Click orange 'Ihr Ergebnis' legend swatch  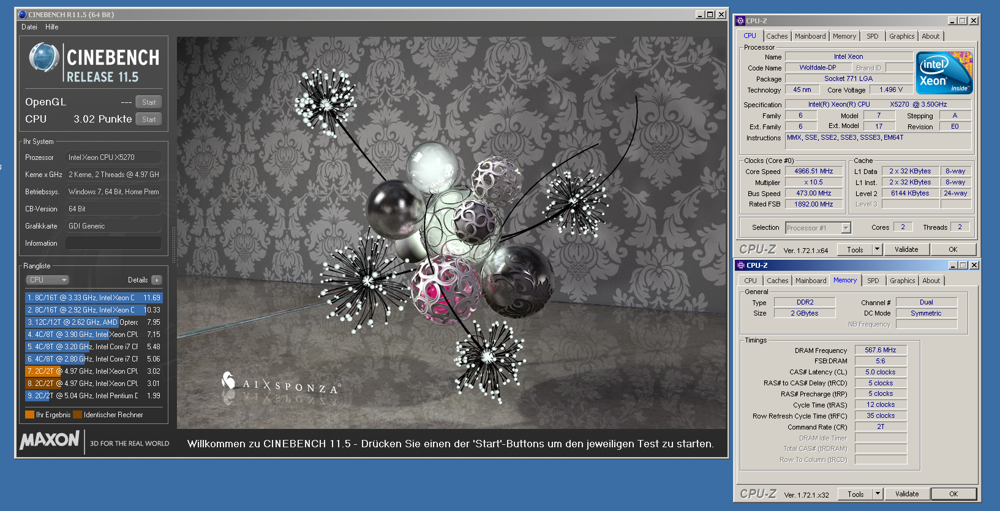[x=29, y=415]
